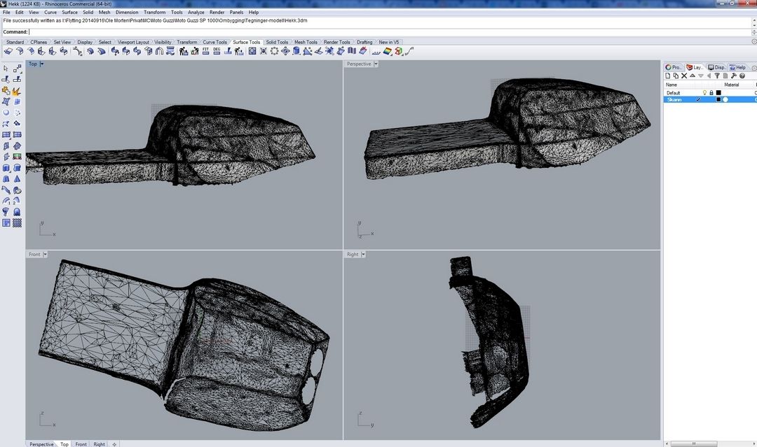This screenshot has width=757, height=447.
Task: Open the Render Tools toolbar tab
Action: pyautogui.click(x=336, y=42)
